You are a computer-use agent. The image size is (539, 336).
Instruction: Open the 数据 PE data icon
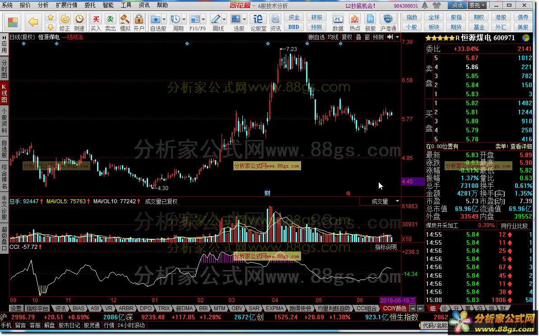click(338, 22)
